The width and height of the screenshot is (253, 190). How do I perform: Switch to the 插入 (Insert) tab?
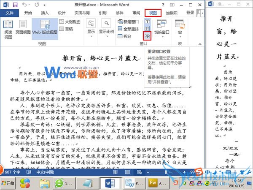tap(45, 13)
